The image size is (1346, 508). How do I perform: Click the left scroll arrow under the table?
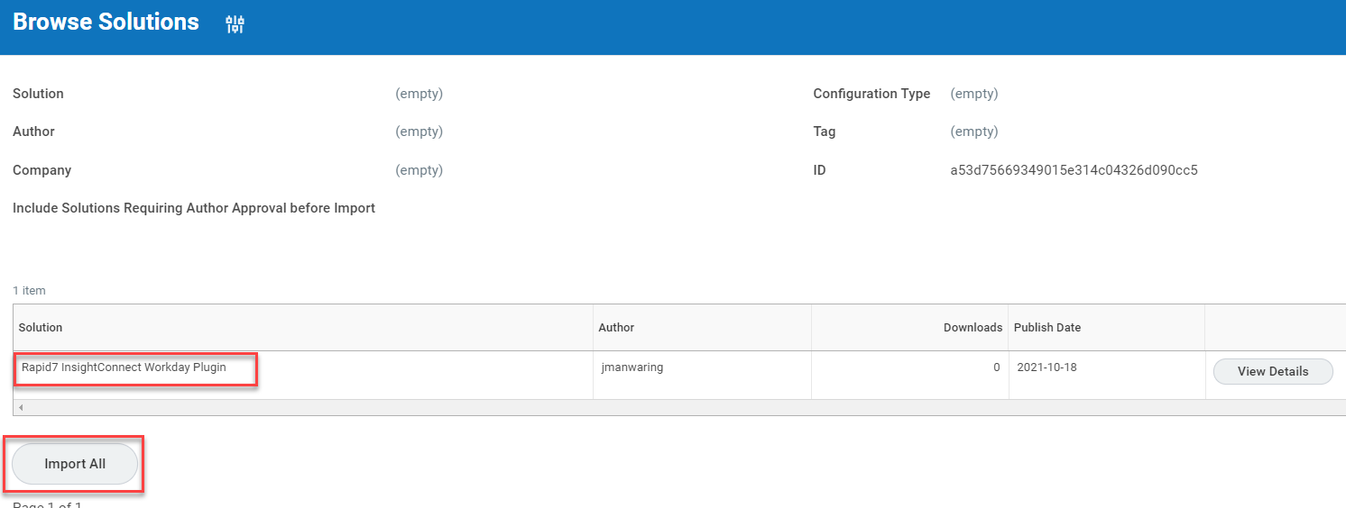tap(20, 408)
